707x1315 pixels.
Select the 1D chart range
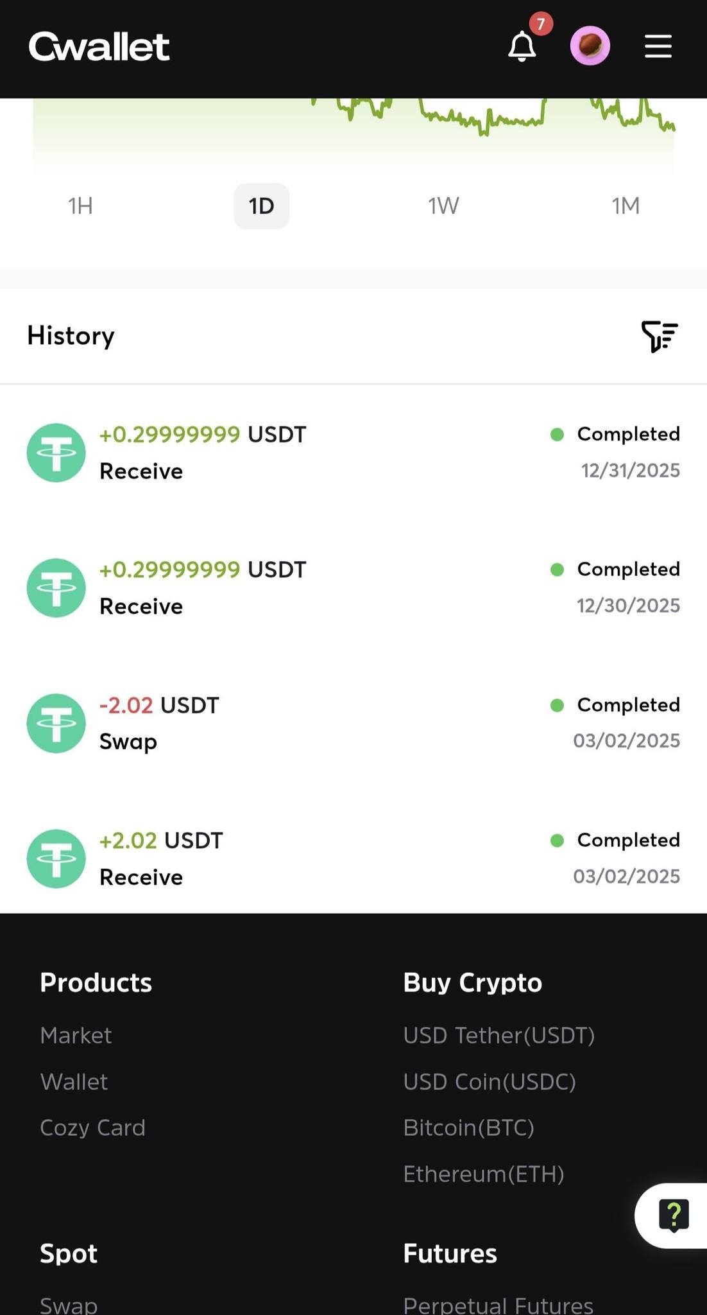pyautogui.click(x=261, y=206)
